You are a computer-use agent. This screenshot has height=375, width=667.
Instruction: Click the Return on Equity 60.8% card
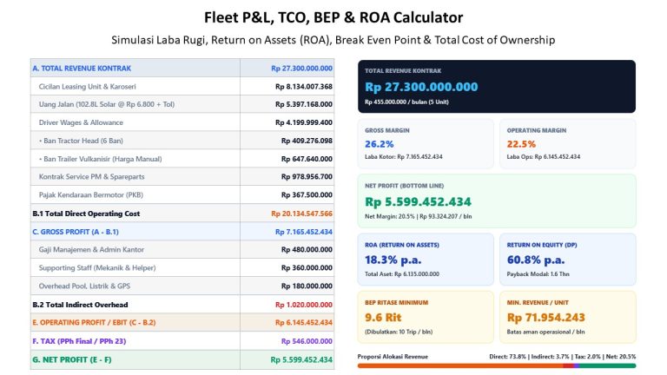567,259
